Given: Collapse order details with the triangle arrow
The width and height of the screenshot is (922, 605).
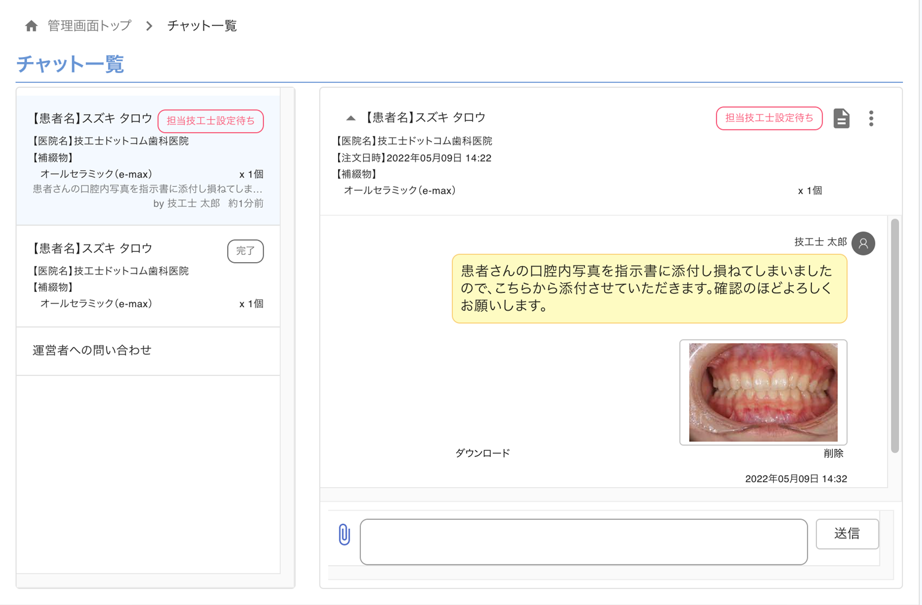Looking at the screenshot, I should coord(350,118).
